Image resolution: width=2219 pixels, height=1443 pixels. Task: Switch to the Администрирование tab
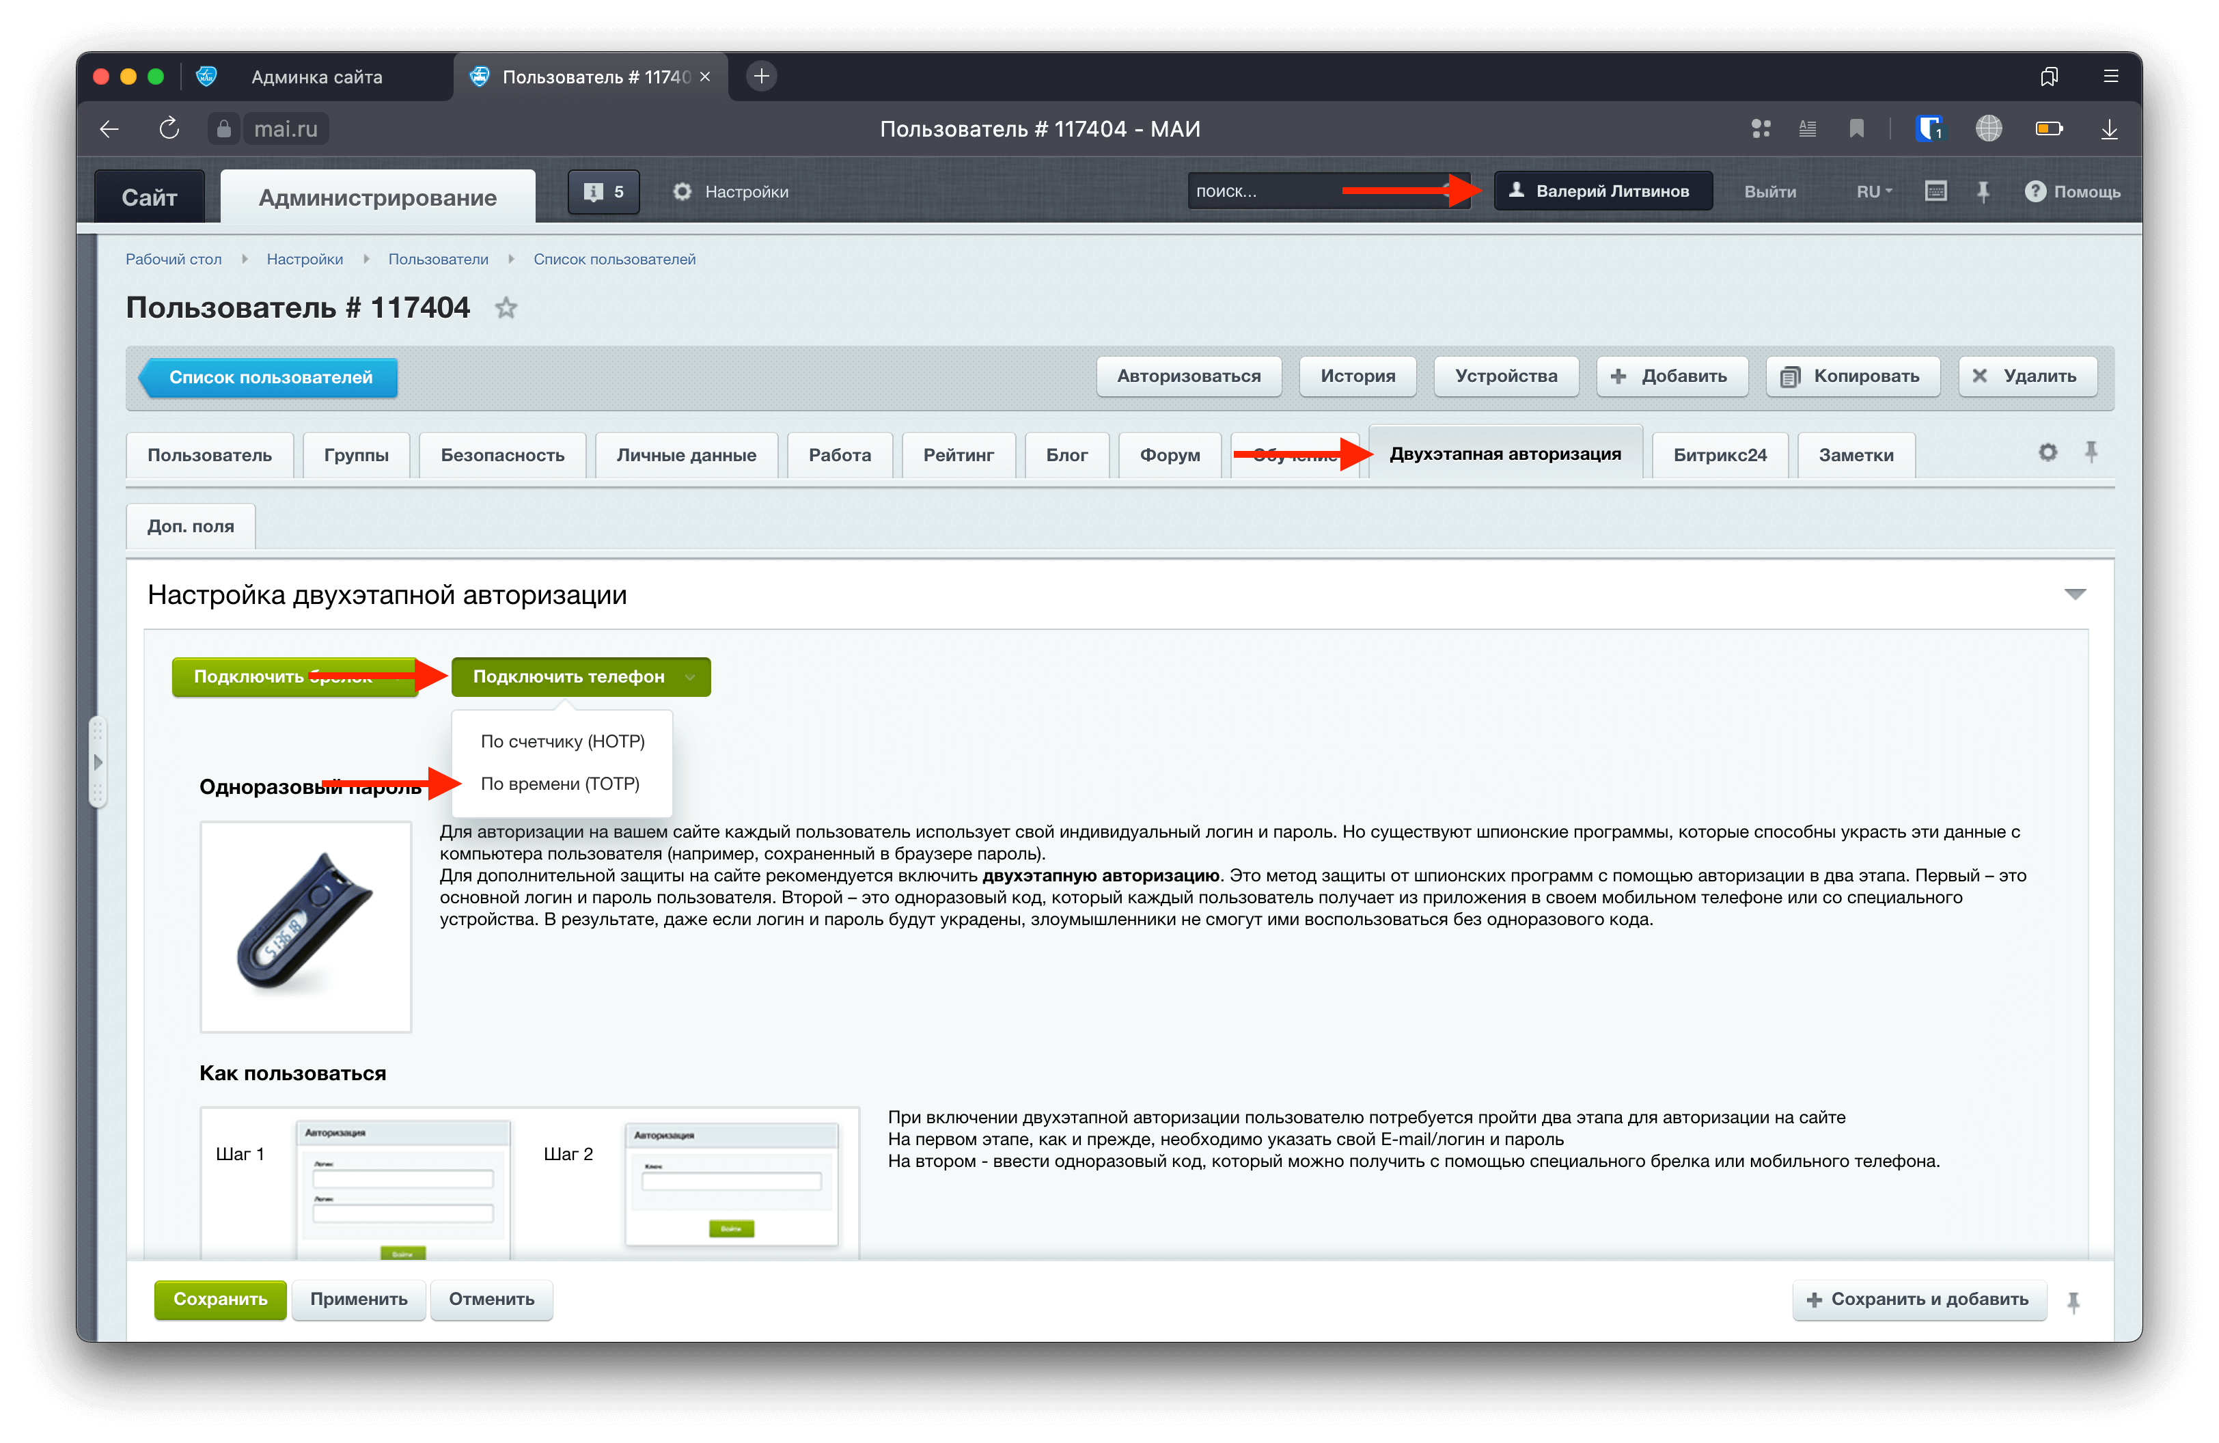pyautogui.click(x=378, y=197)
